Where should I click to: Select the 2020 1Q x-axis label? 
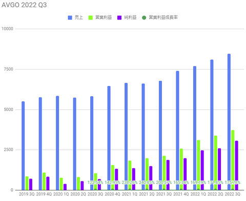(x=61, y=194)
